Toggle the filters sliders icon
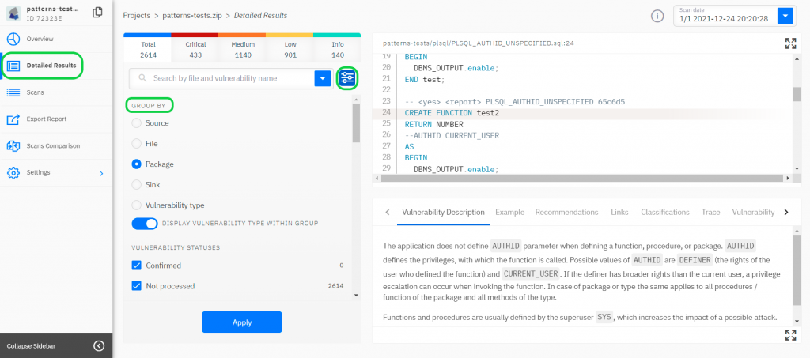This screenshot has width=810, height=358. [348, 78]
